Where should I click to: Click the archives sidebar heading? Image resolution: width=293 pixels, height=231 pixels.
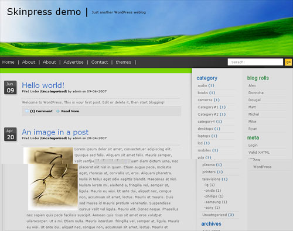(211, 224)
